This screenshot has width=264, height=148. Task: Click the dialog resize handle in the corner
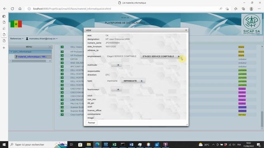[x=187, y=125]
